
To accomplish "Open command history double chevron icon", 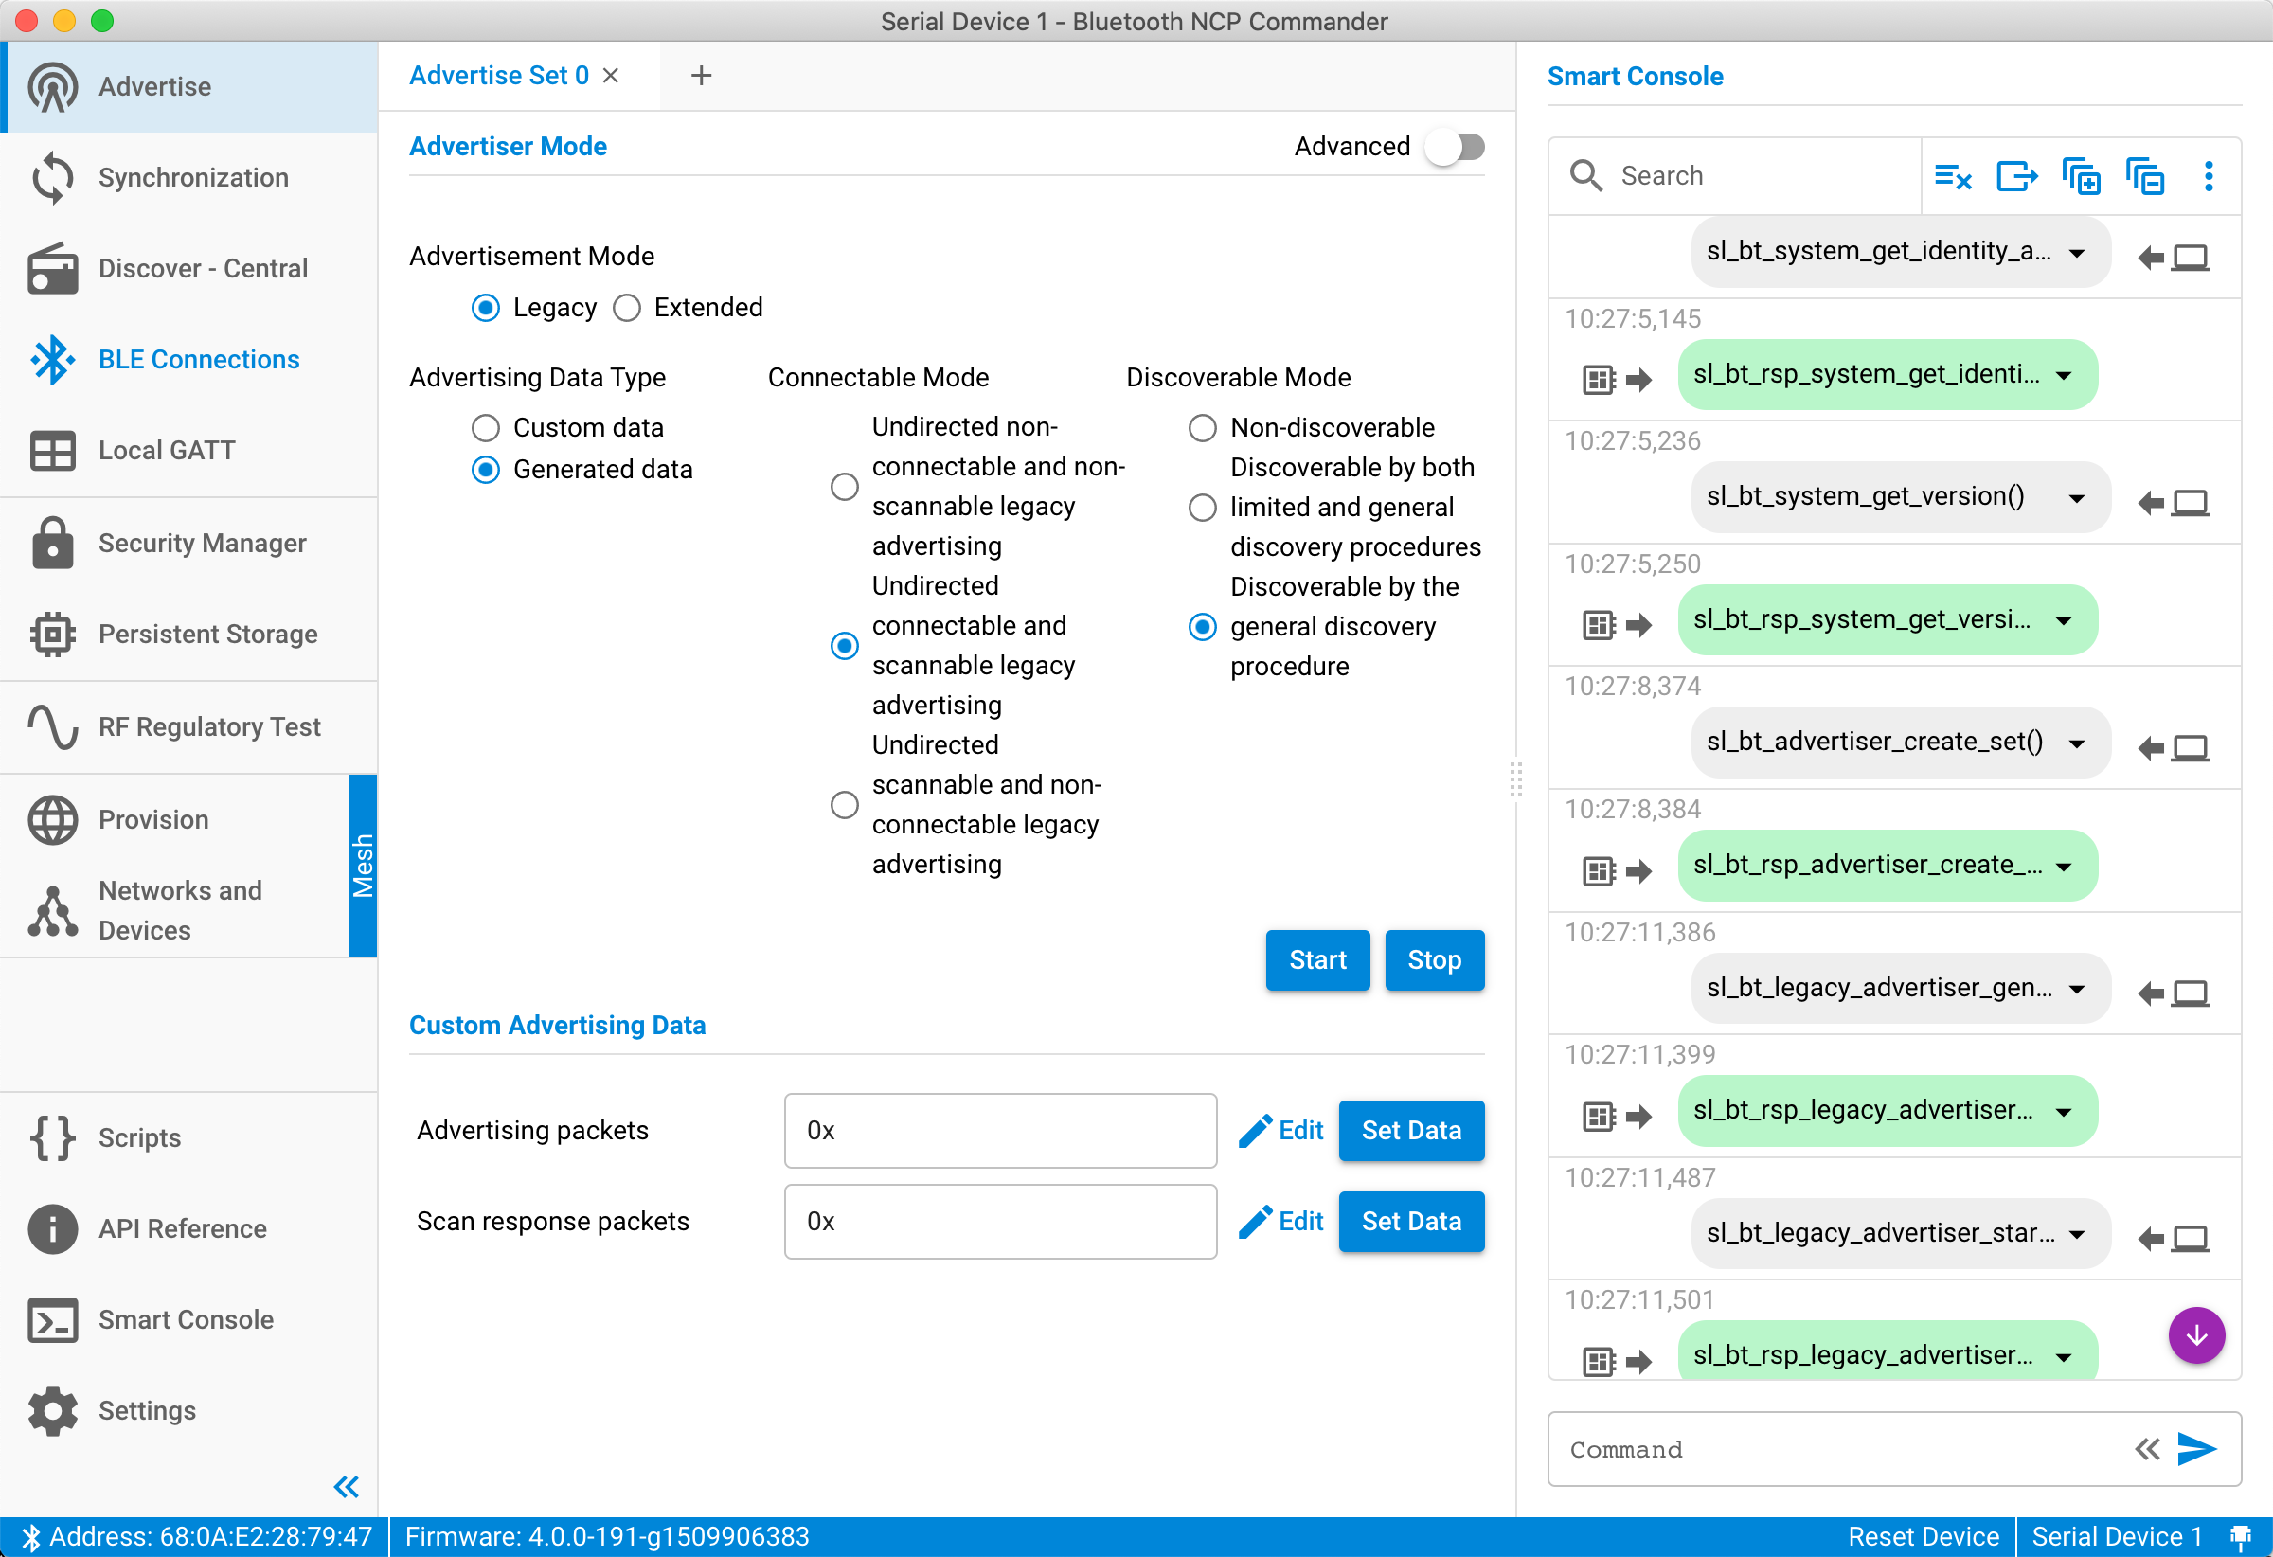I will click(2147, 1448).
